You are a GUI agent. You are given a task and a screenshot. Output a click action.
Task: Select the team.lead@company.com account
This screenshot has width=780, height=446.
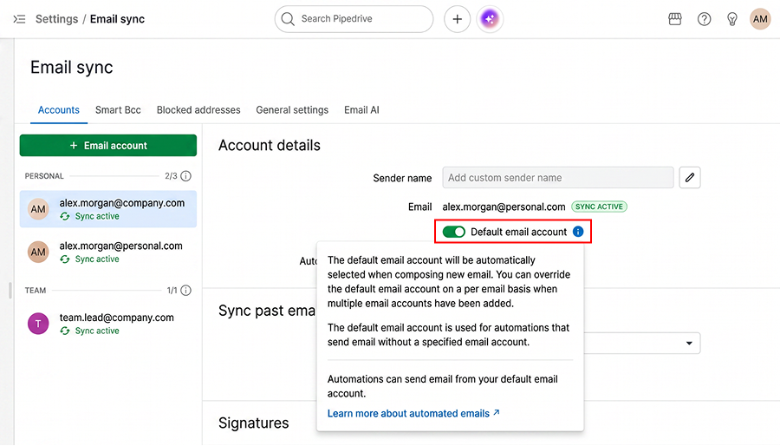[108, 324]
